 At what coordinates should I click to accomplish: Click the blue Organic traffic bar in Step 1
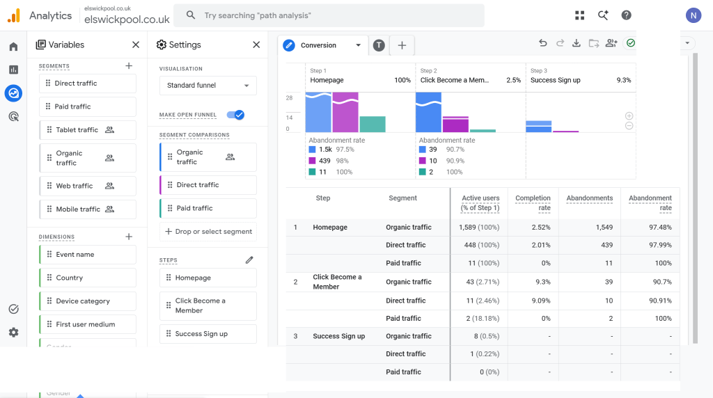coord(318,112)
